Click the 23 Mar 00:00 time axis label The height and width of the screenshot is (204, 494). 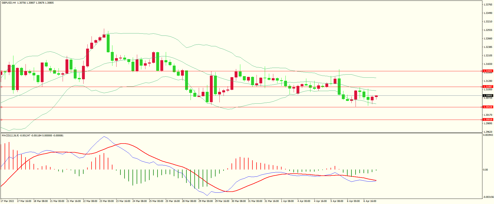[x=106, y=201]
